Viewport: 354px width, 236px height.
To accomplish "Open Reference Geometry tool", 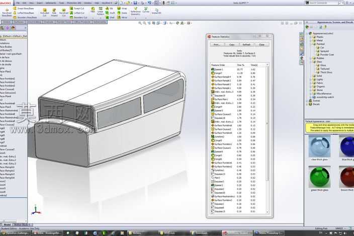I will 135,11.
